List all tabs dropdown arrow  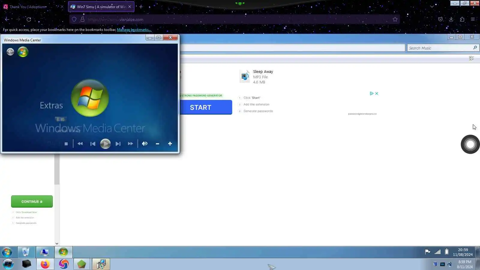tap(432, 7)
